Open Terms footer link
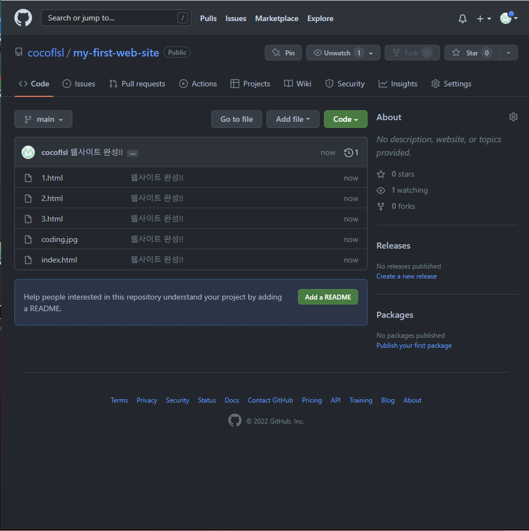 tap(119, 400)
